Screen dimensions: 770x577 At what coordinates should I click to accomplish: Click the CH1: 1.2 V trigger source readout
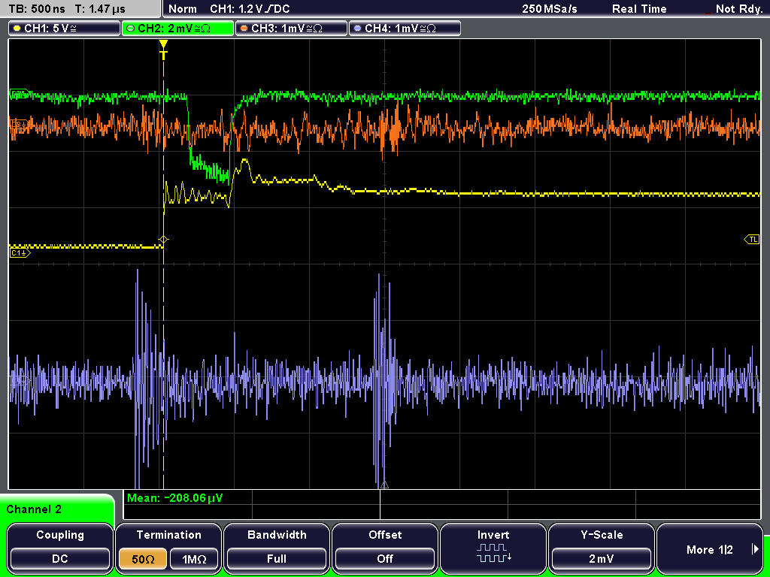click(250, 9)
